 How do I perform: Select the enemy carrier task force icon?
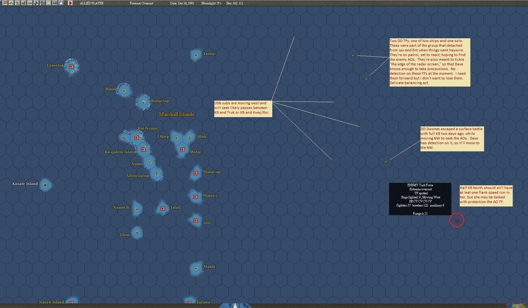point(457,221)
